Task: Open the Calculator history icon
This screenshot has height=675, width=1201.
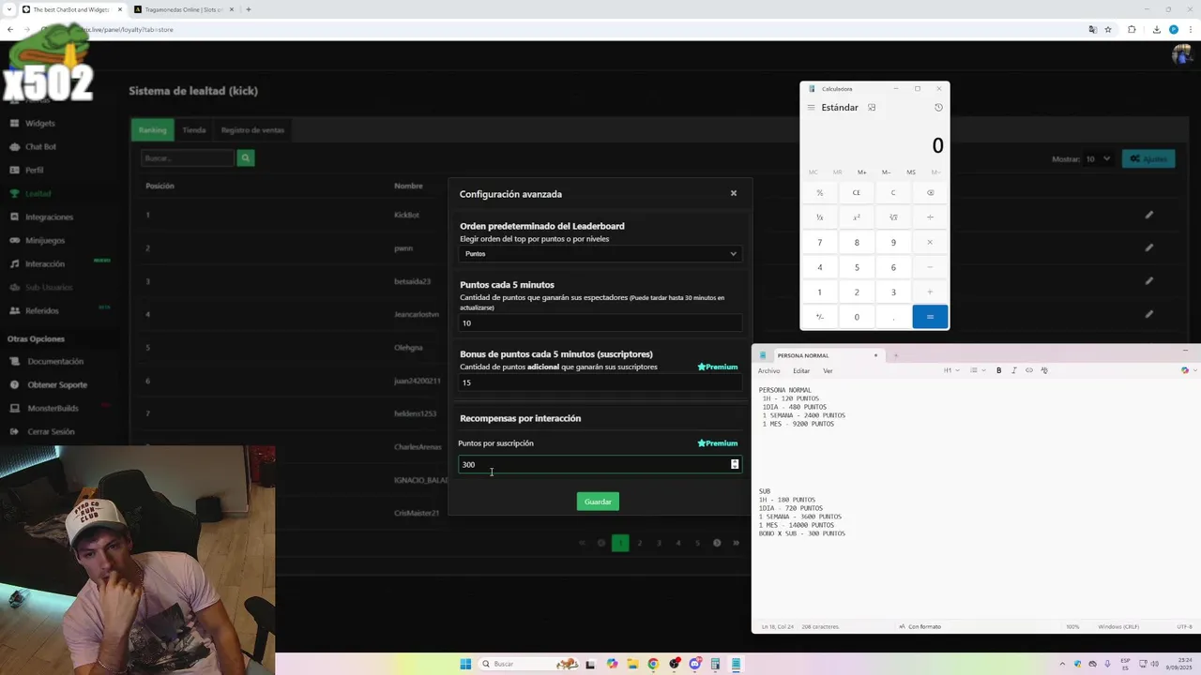Action: [x=938, y=108]
